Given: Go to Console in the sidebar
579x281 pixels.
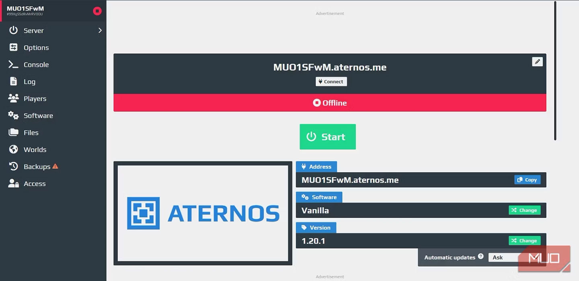Looking at the screenshot, I should [36, 65].
